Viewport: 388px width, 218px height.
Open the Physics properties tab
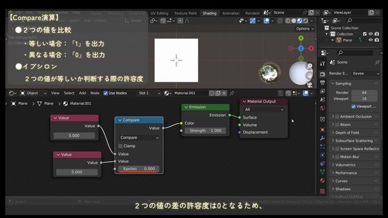click(x=322, y=155)
